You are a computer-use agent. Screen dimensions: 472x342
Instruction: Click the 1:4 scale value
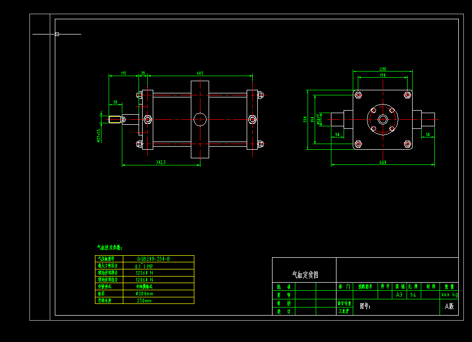click(x=413, y=294)
